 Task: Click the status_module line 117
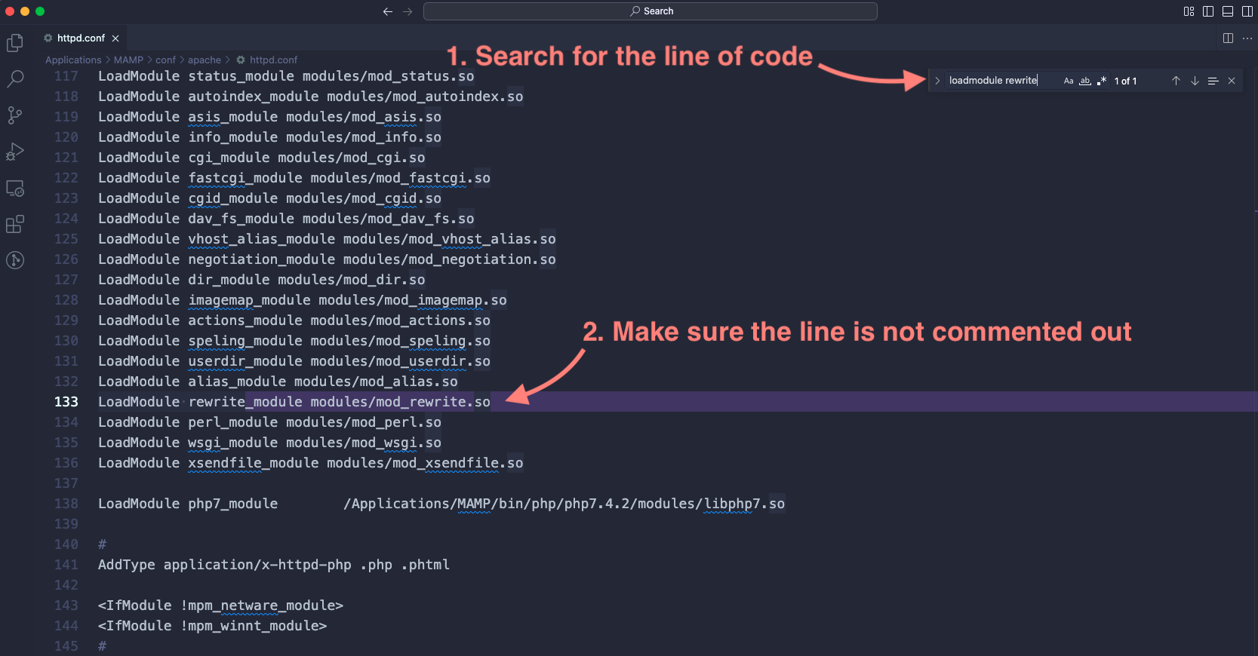click(286, 76)
